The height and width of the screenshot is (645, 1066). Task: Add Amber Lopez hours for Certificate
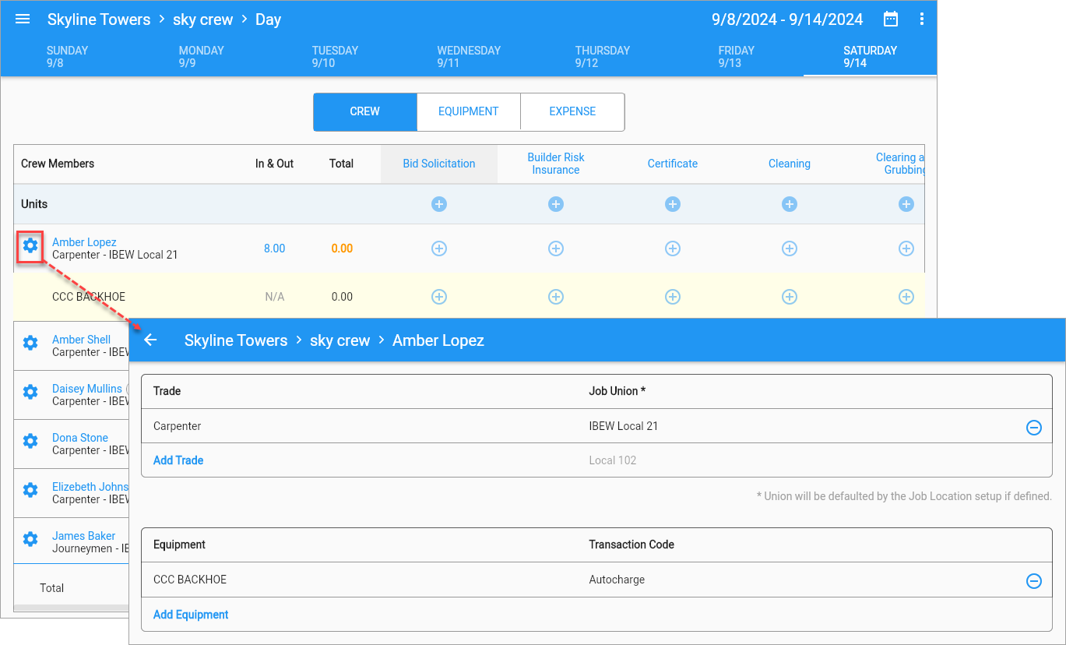click(673, 248)
